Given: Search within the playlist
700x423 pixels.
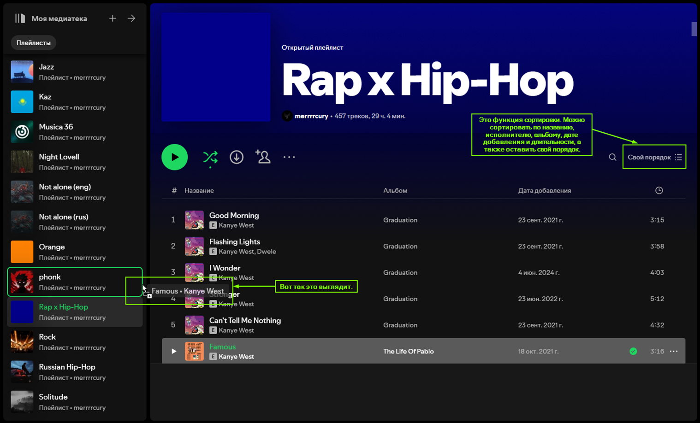Looking at the screenshot, I should click(x=612, y=157).
